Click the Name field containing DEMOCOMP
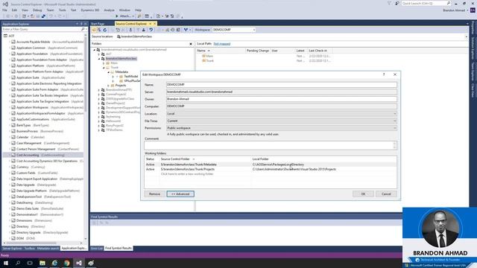 282,84
